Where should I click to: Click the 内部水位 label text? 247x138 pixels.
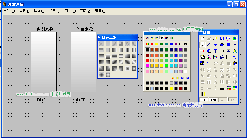45,29
